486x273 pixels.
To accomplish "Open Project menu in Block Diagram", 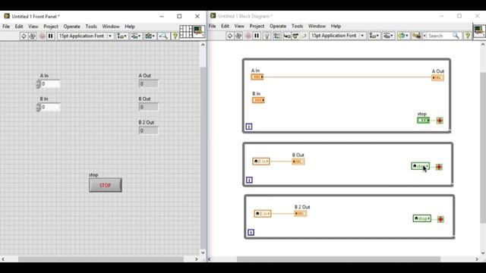I will click(x=257, y=27).
